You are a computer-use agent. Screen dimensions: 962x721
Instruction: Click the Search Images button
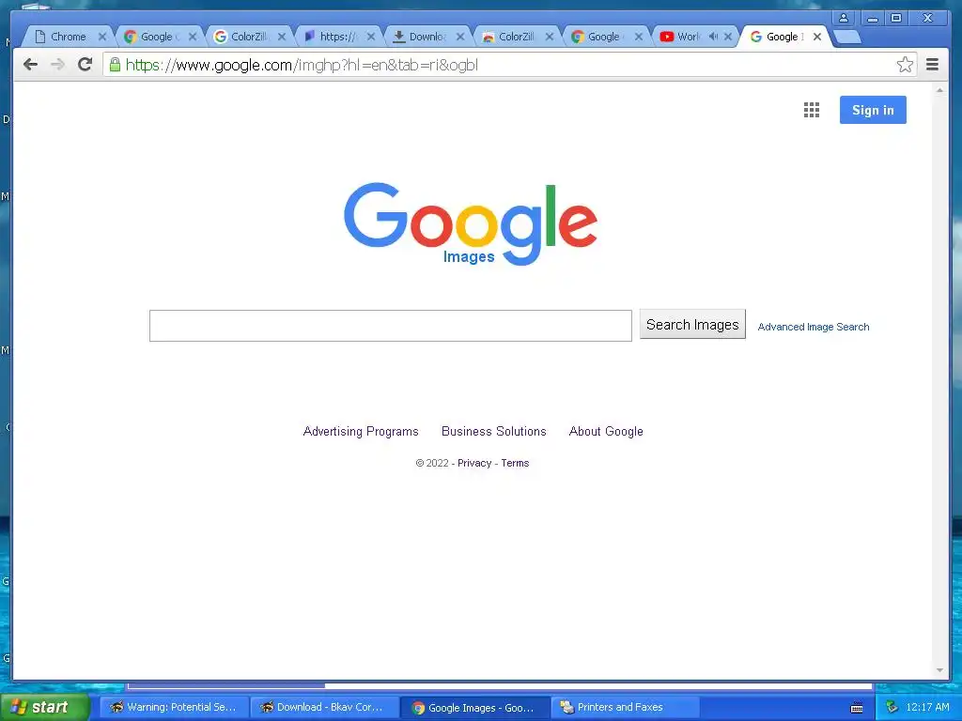pos(692,324)
